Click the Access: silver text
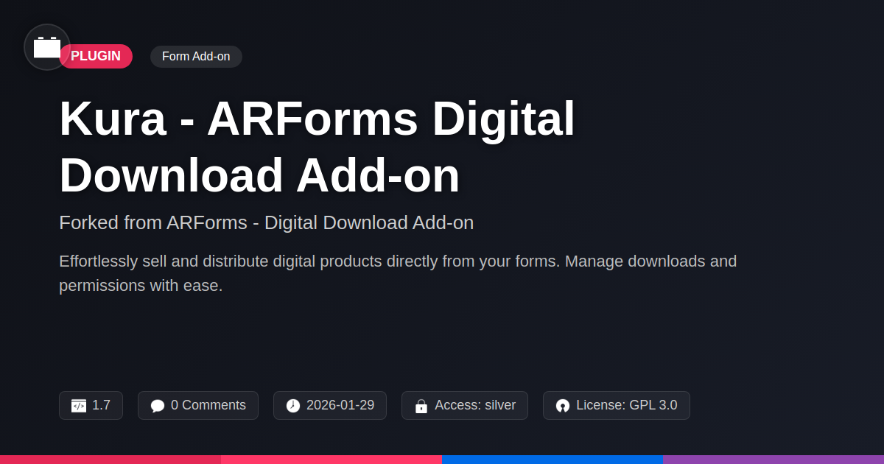Screen dimensions: 884x464 (475, 405)
